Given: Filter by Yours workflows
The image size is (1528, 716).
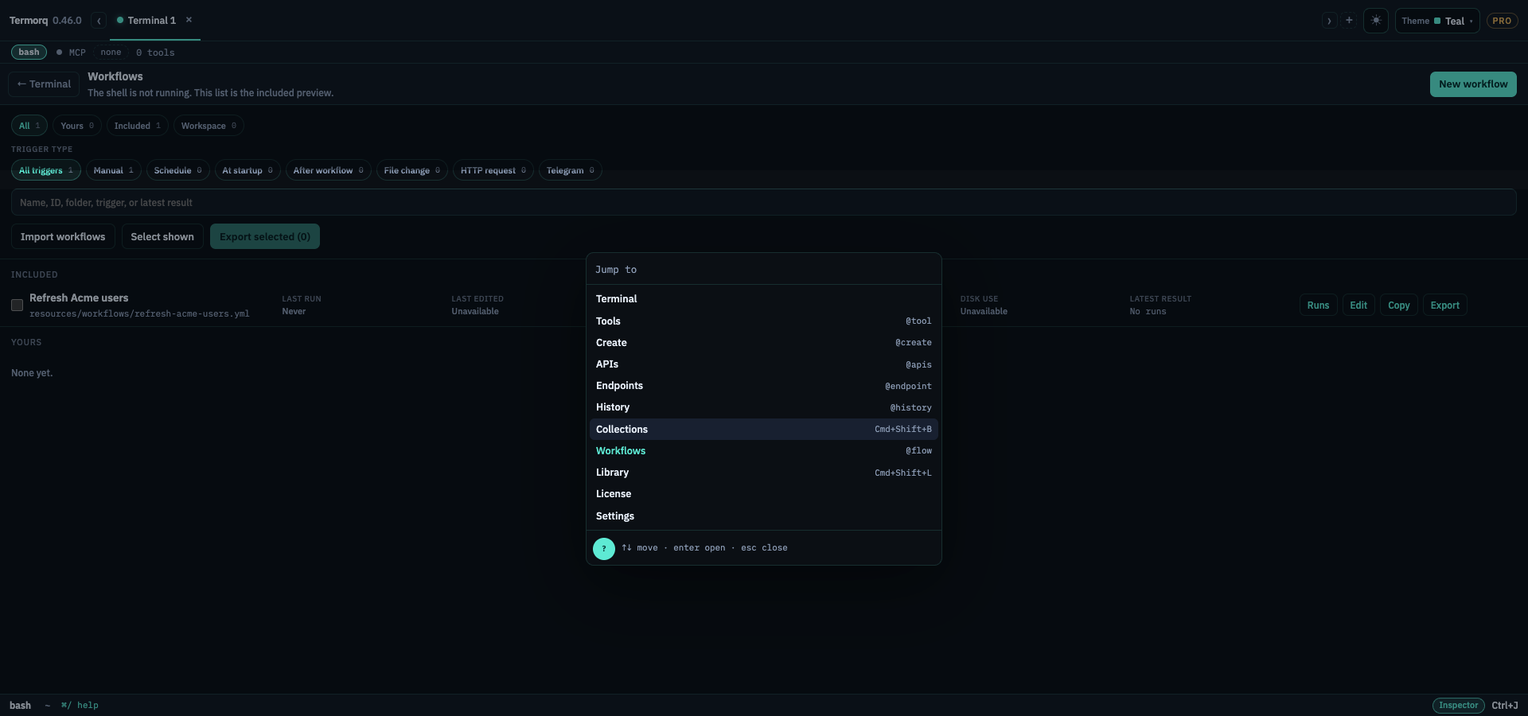Looking at the screenshot, I should (77, 126).
